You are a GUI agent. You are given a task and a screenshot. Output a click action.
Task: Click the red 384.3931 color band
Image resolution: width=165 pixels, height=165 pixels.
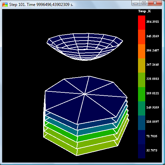(x=142, y=23)
